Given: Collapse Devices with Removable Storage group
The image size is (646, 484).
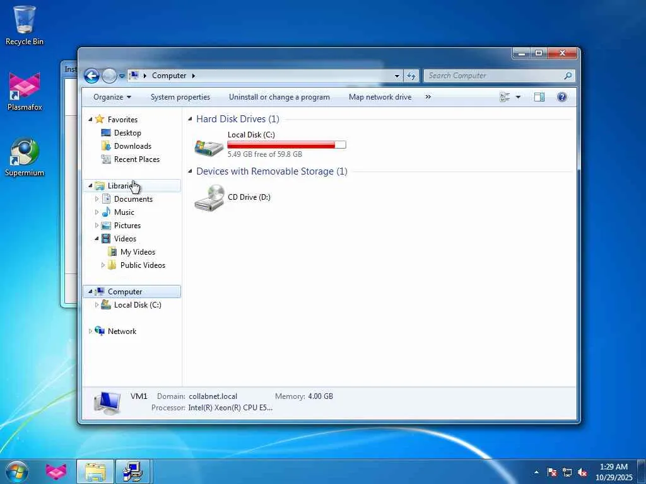Looking at the screenshot, I should pos(190,171).
